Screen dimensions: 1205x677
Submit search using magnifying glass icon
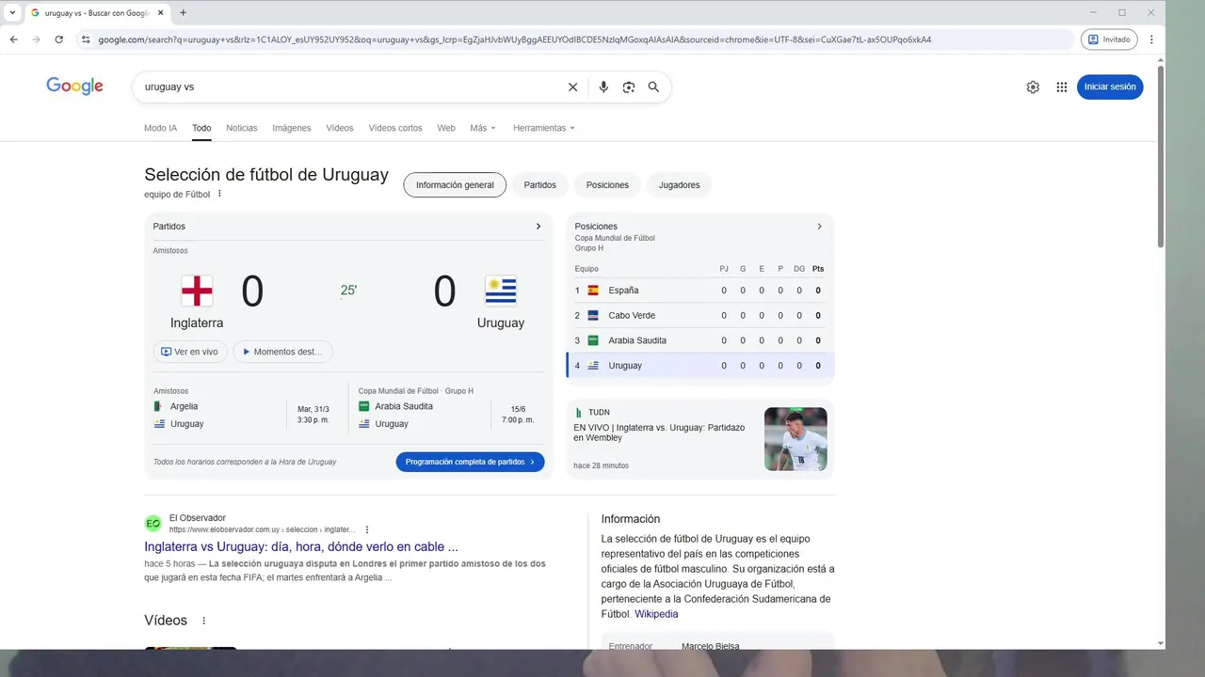653,87
